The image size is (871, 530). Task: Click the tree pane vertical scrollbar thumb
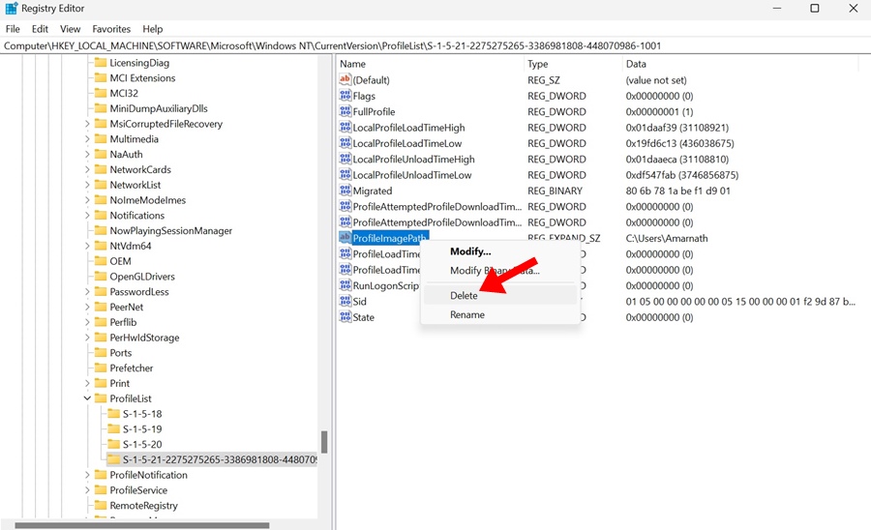324,442
